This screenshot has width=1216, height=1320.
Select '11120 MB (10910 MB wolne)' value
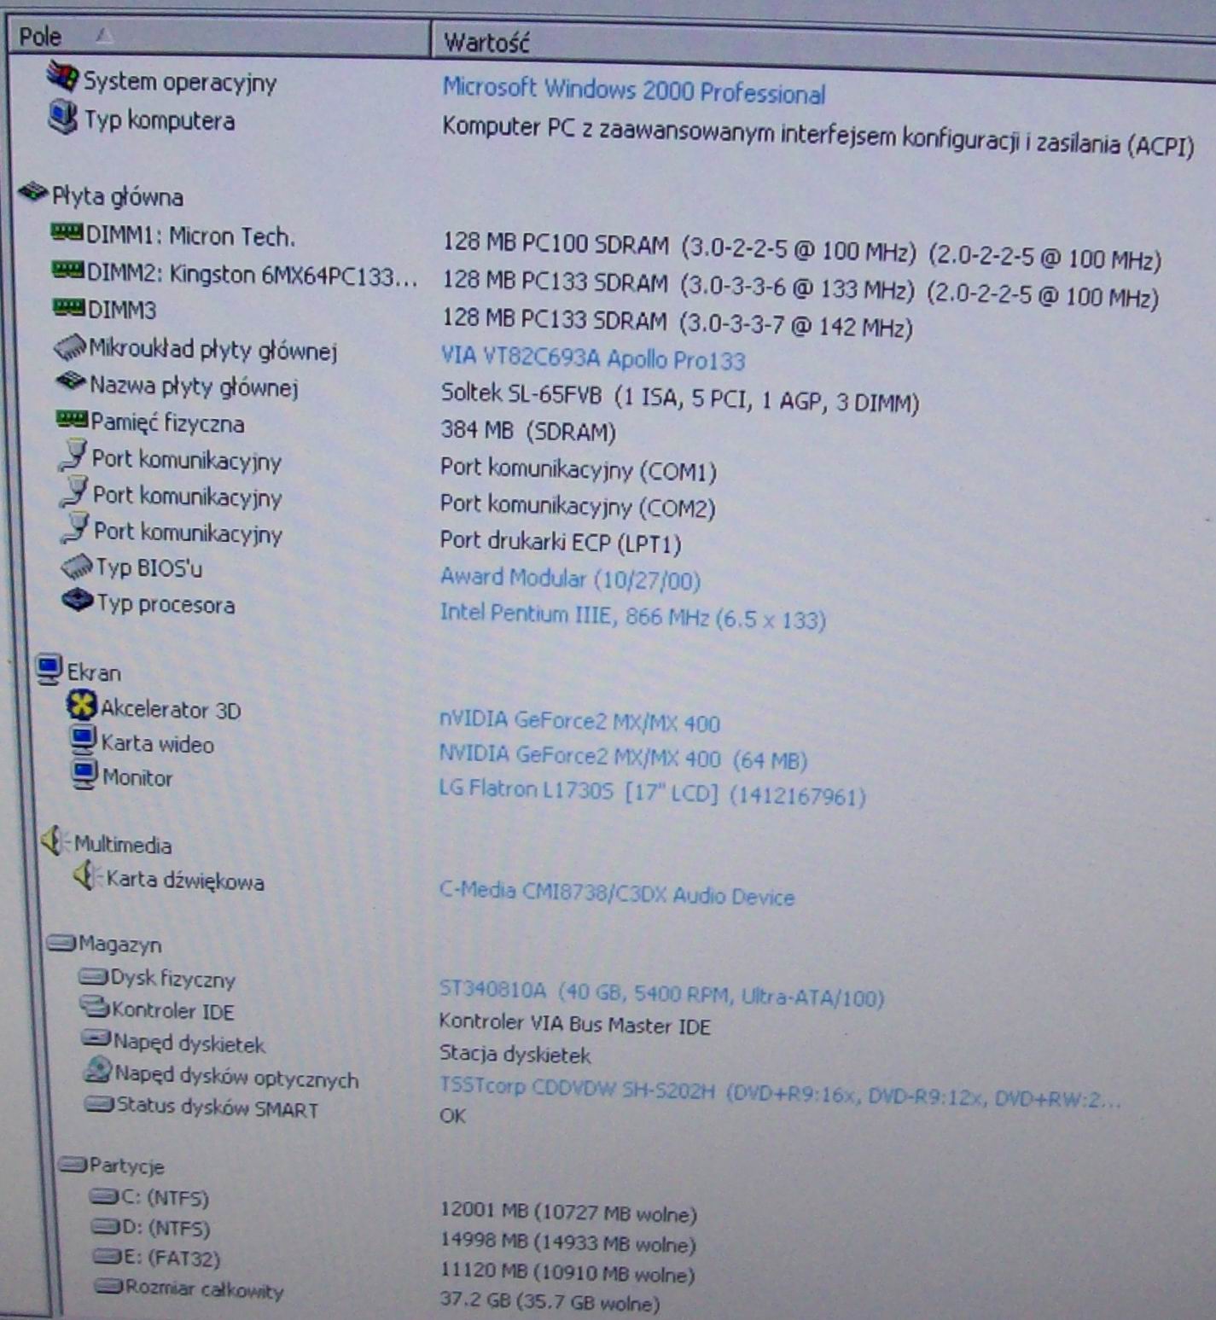tap(567, 1272)
